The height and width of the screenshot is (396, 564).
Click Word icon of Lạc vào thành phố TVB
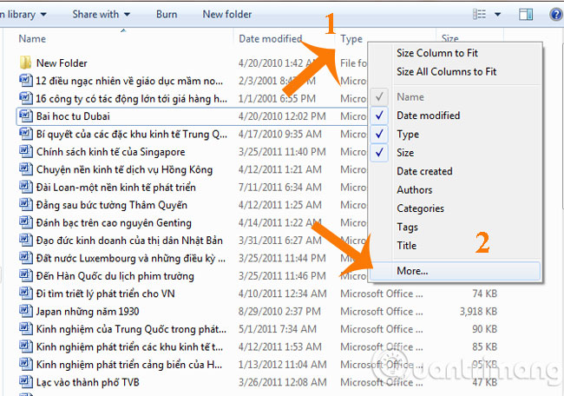click(x=25, y=381)
